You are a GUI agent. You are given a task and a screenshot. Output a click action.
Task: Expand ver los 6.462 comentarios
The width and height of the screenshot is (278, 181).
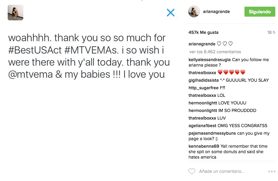coord(215,52)
